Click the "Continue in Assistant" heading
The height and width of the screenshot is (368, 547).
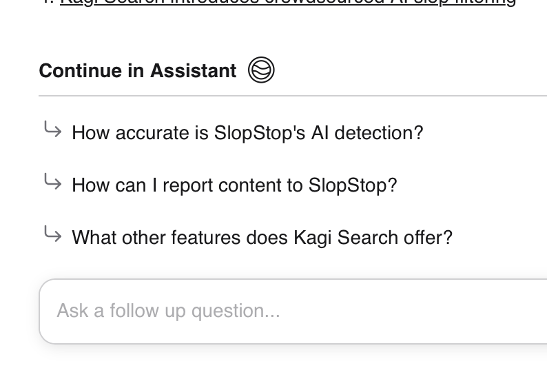coord(138,70)
